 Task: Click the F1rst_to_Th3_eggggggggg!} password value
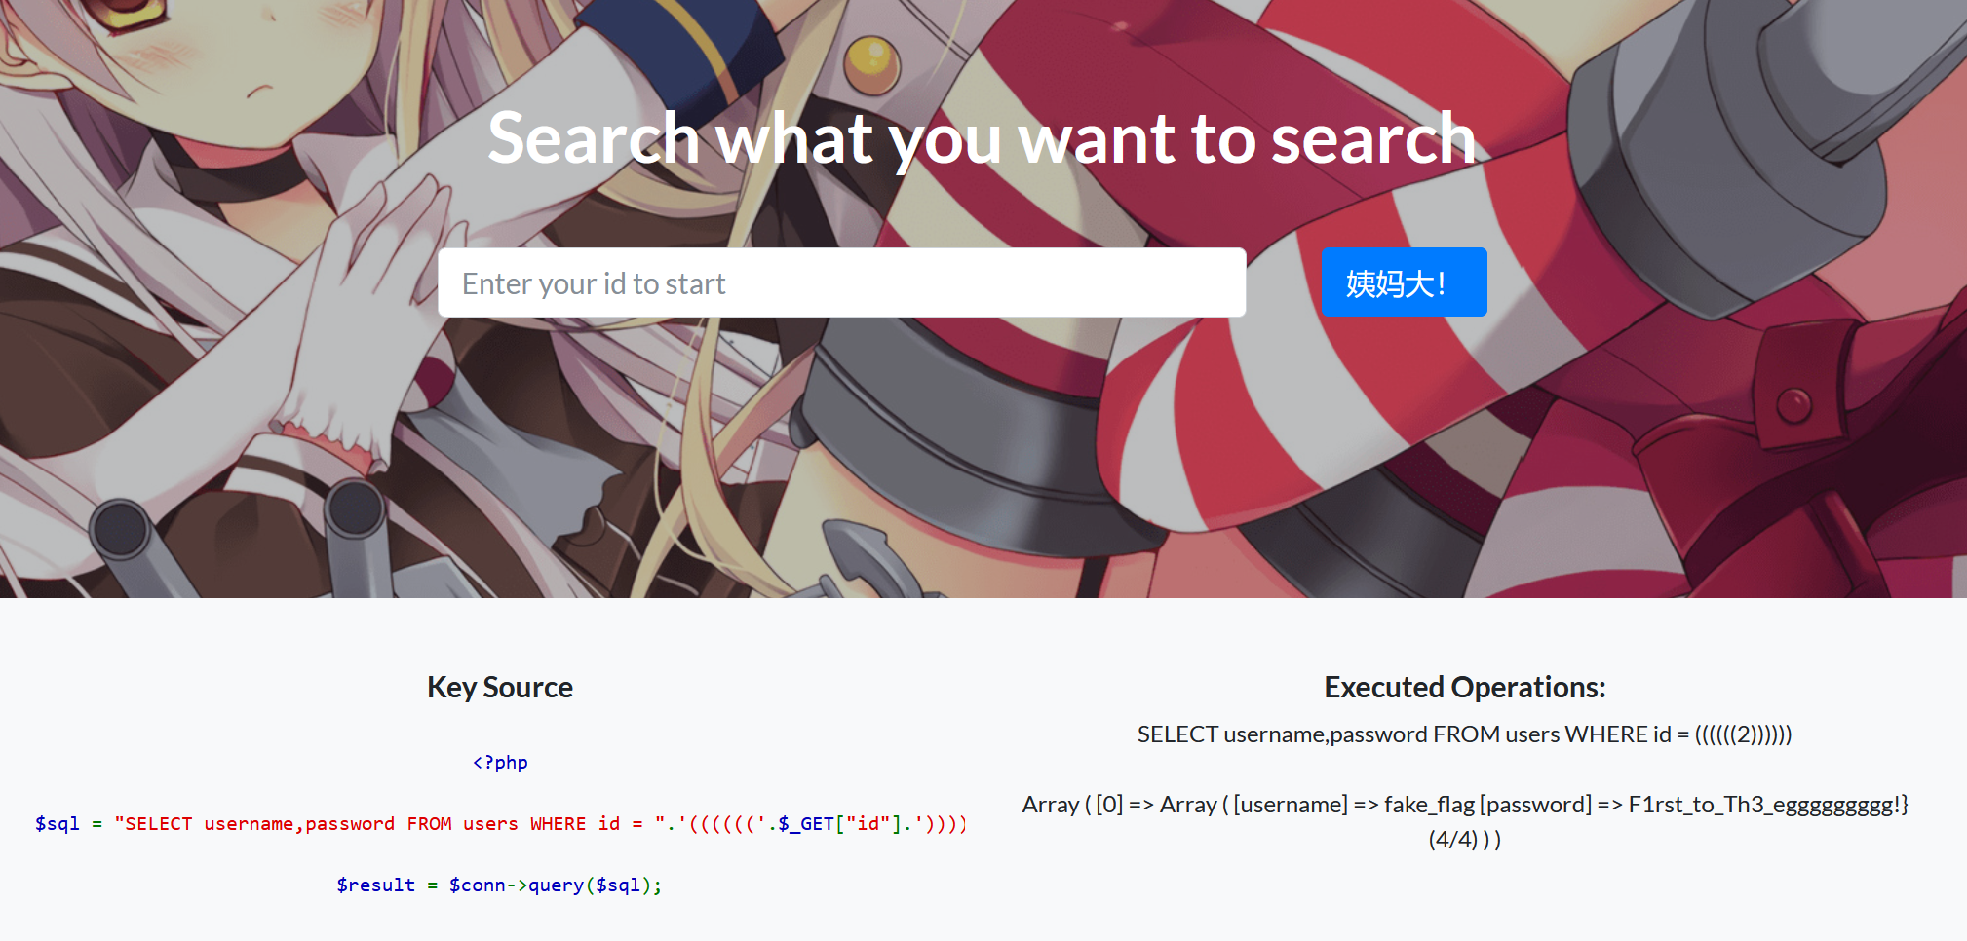point(1767,805)
